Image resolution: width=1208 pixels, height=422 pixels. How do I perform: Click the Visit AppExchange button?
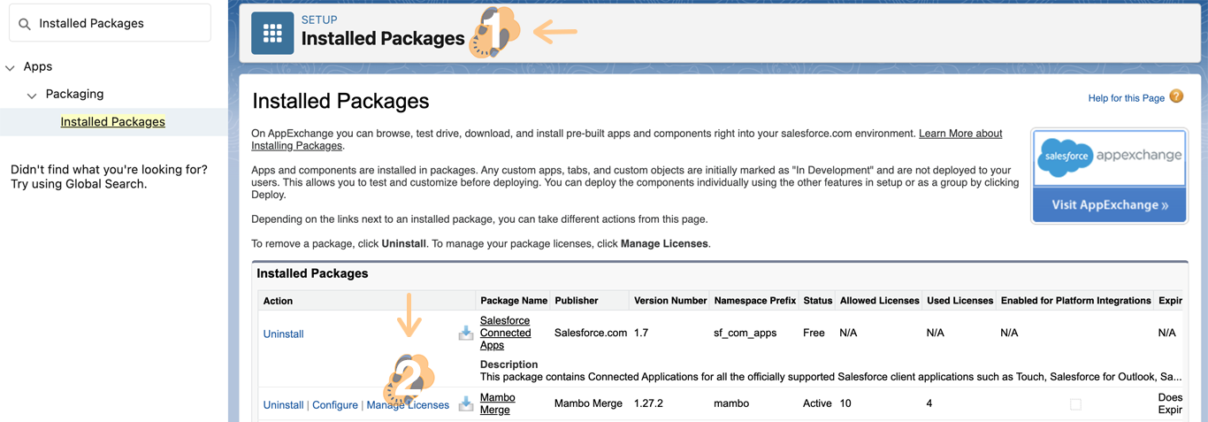(1109, 205)
